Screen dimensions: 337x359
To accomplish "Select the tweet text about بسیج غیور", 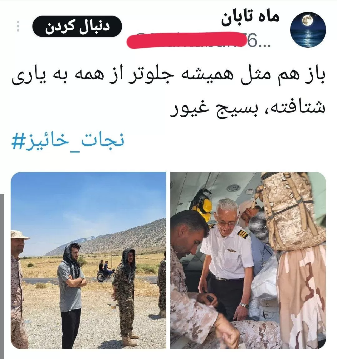I will [168, 92].
